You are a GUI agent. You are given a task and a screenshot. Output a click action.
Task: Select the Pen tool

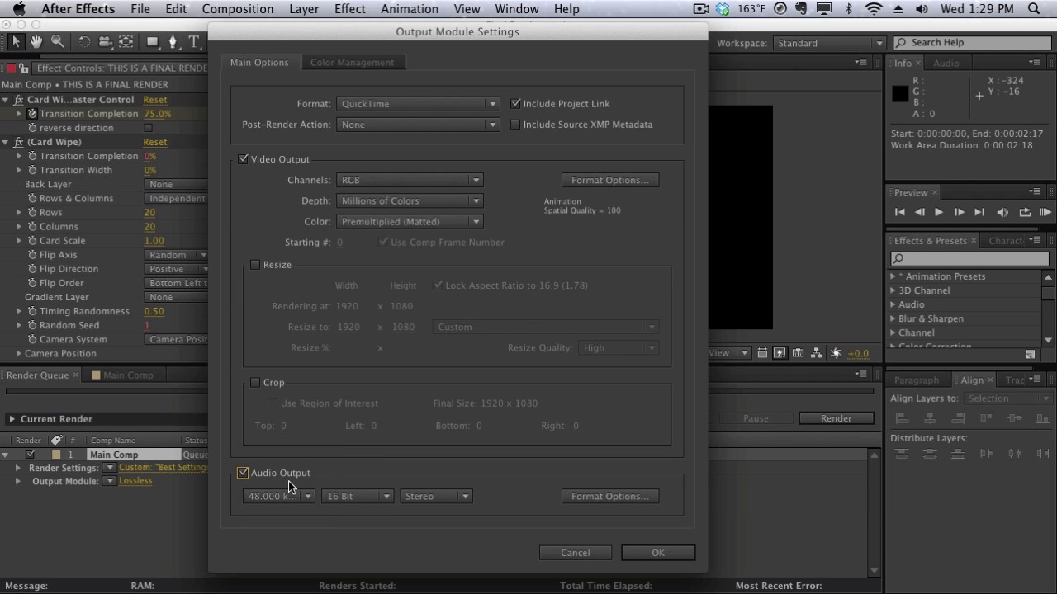pos(173,41)
